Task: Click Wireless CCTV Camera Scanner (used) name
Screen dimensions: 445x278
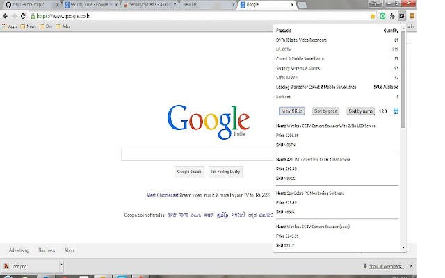Action: 318,227
